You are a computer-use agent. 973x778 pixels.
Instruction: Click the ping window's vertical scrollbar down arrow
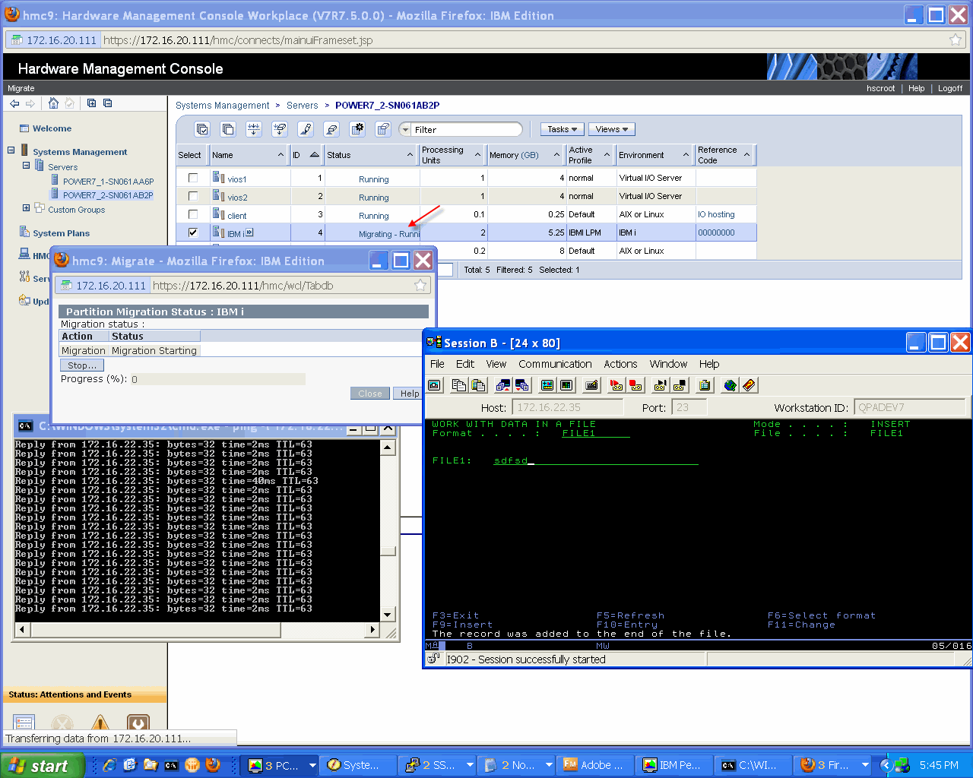(x=388, y=615)
